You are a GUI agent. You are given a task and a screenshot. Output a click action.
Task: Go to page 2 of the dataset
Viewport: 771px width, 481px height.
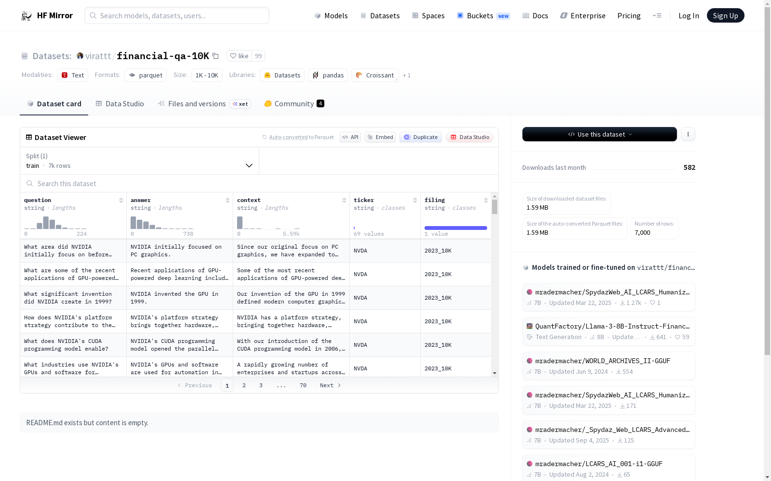point(244,385)
